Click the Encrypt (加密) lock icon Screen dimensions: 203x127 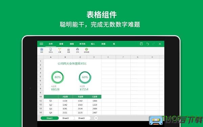(68, 50)
